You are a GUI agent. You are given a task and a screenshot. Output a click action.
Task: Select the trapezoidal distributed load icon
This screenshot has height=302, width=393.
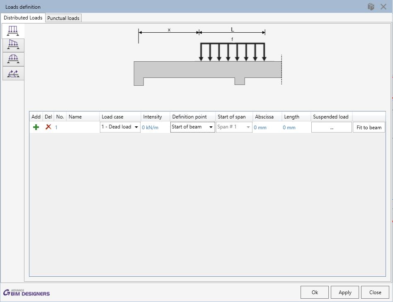tap(13, 45)
